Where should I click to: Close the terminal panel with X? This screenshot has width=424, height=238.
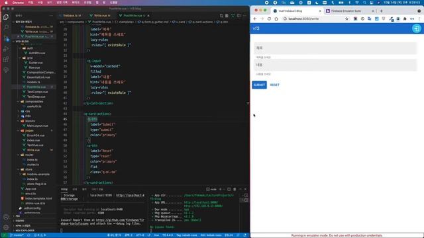click(x=245, y=189)
